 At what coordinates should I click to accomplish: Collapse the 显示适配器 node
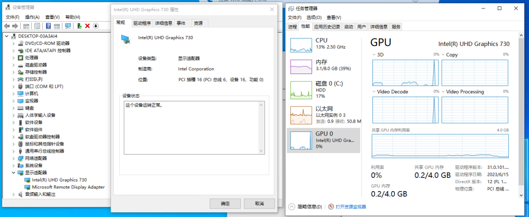pyautogui.click(x=14, y=173)
